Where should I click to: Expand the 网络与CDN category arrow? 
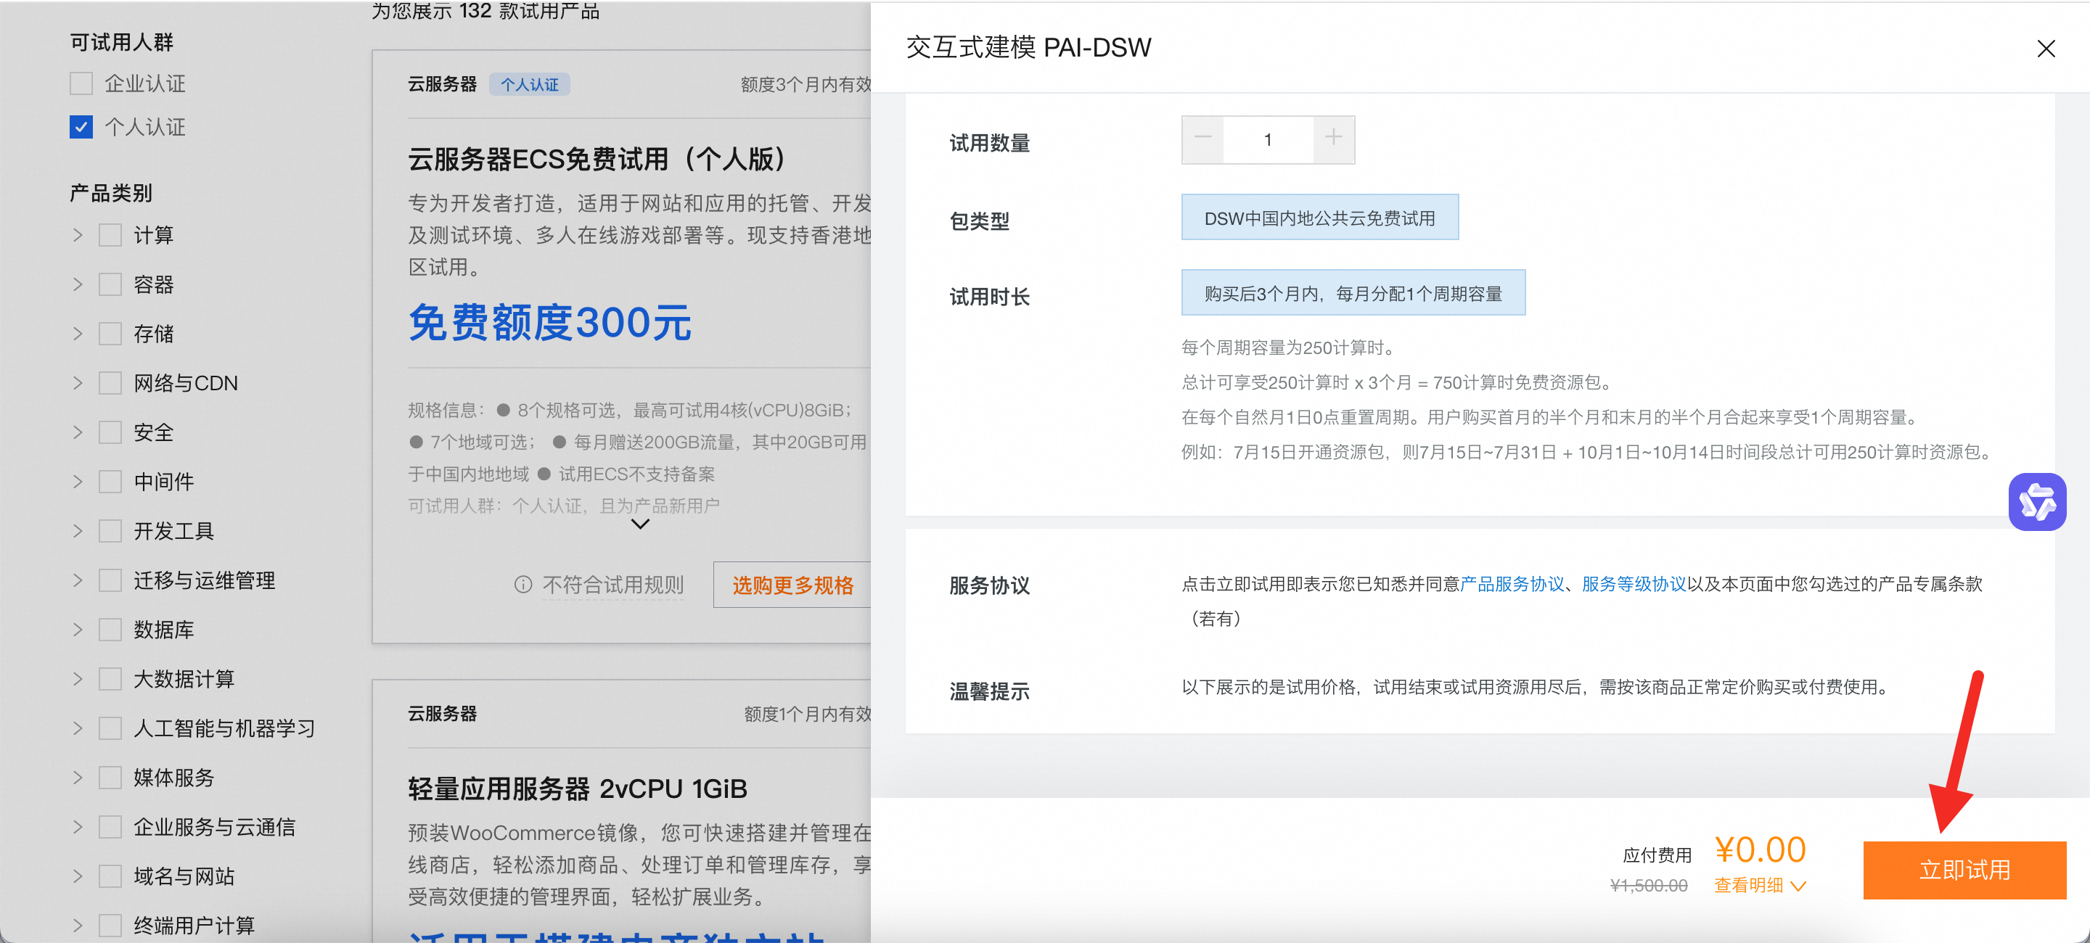click(78, 383)
